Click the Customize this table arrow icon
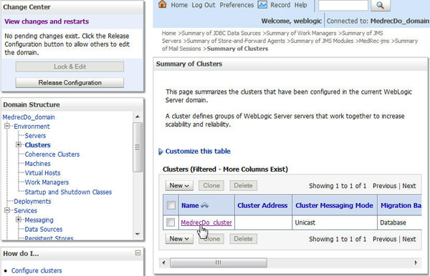This screenshot has height=276, width=430. (x=161, y=152)
